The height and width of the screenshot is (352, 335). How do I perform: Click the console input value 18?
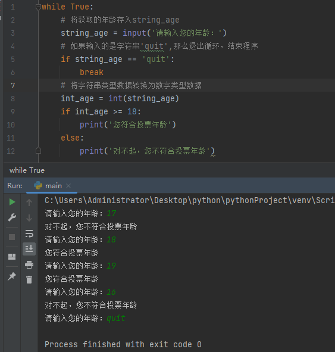point(111,240)
